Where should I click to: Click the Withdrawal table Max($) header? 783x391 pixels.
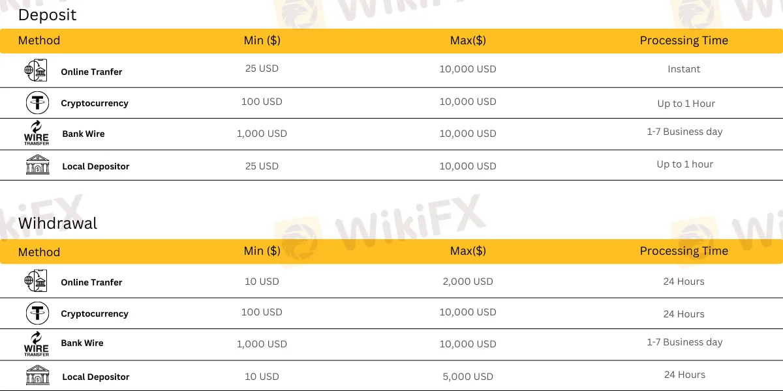click(x=468, y=252)
